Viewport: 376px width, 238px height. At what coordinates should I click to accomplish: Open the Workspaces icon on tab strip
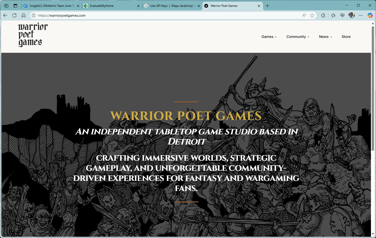6,6
